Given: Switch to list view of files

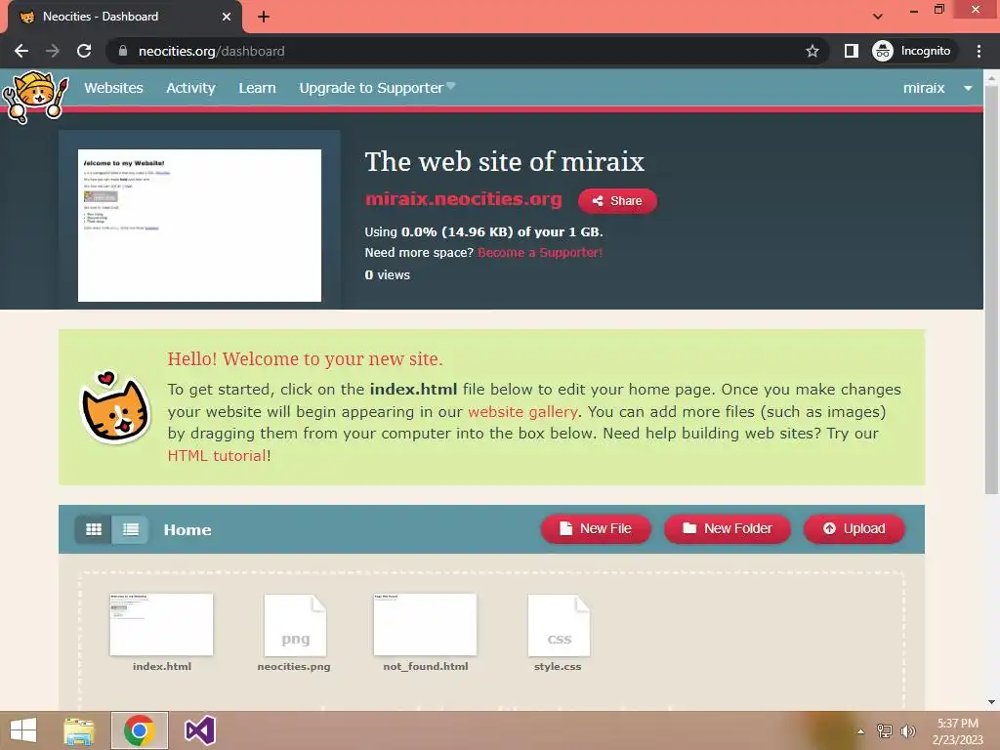Looking at the screenshot, I should (x=131, y=529).
